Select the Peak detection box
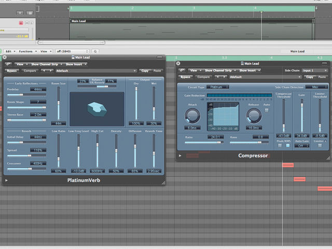 [280, 146]
